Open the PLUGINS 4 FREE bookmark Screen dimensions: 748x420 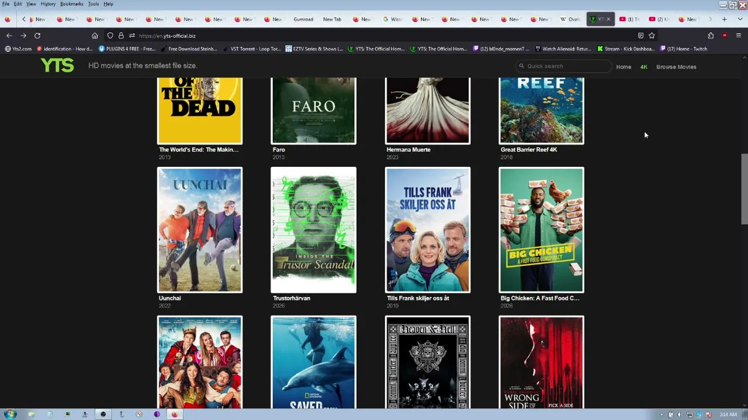(x=127, y=49)
